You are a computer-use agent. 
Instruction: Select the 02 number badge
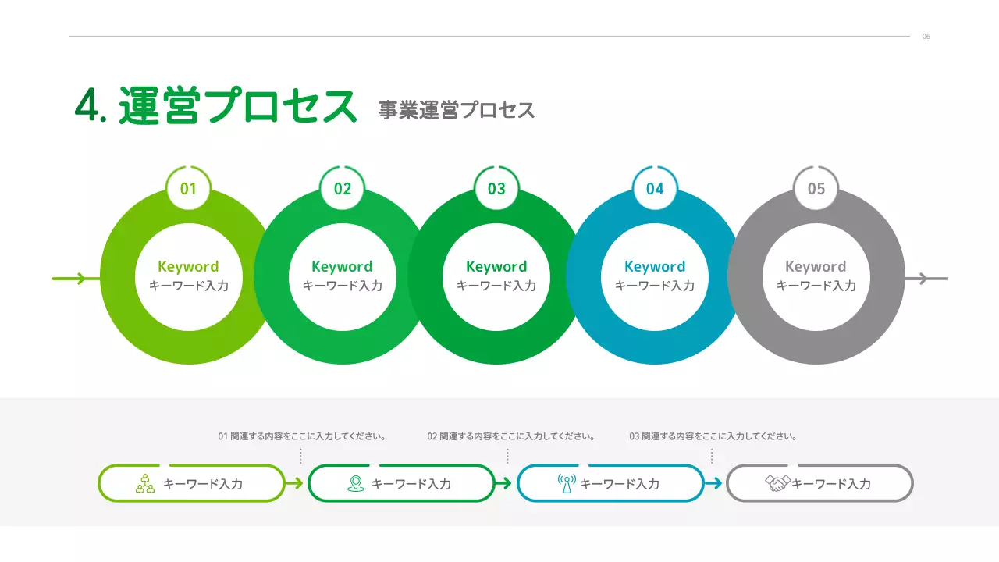(x=343, y=189)
